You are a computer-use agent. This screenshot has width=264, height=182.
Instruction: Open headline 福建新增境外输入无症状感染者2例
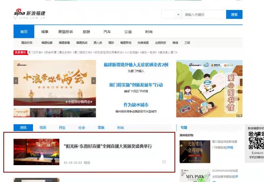coord(136,65)
